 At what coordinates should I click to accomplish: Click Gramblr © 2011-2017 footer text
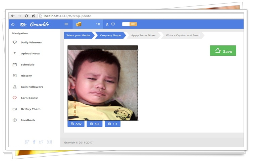coord(78,143)
